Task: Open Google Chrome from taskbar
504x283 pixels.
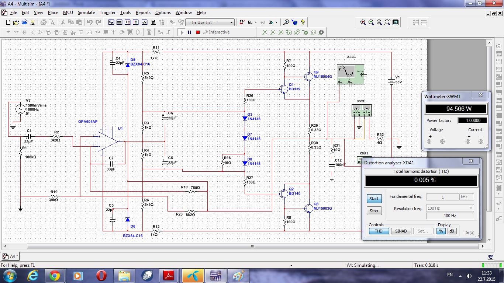Action: 55,275
